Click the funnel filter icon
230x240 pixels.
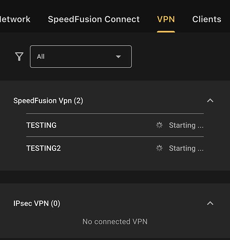(19, 57)
